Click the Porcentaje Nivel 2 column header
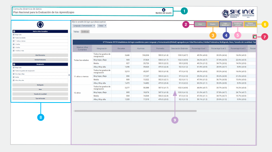This screenshot has height=152, width=272. tap(219, 48)
